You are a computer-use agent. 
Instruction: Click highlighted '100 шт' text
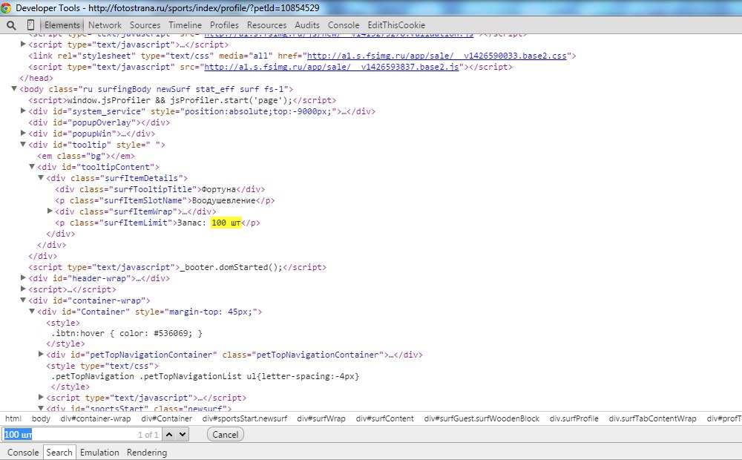click(226, 223)
